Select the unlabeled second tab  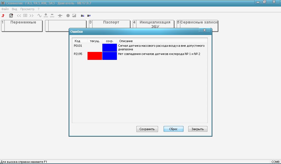tap(66, 26)
